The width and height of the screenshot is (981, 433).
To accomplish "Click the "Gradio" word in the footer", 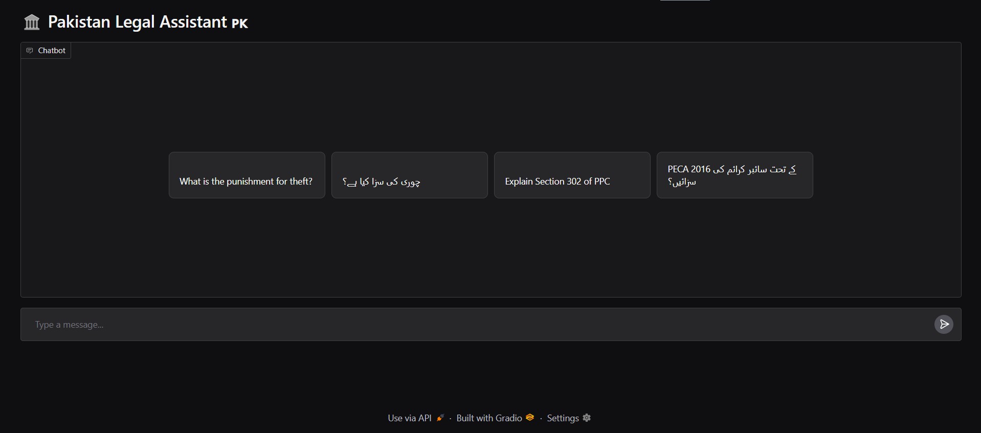I will [x=509, y=418].
